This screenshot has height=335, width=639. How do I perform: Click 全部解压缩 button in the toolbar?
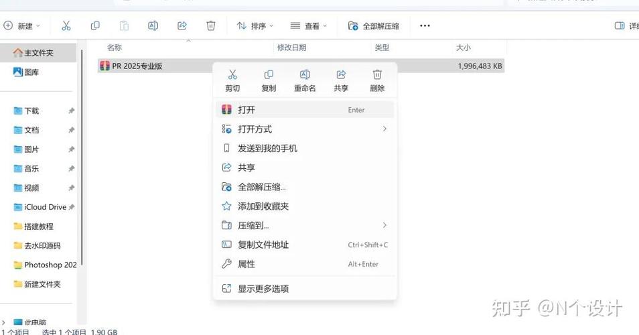point(373,25)
